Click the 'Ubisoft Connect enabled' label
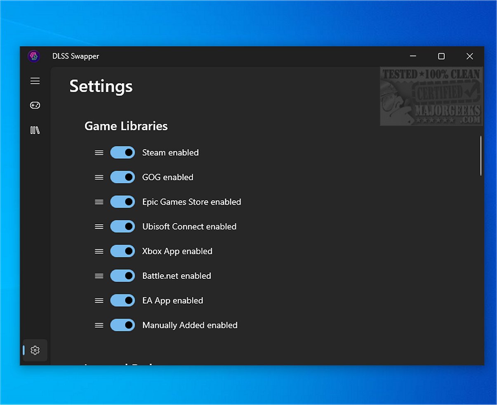The height and width of the screenshot is (405, 497). (189, 226)
